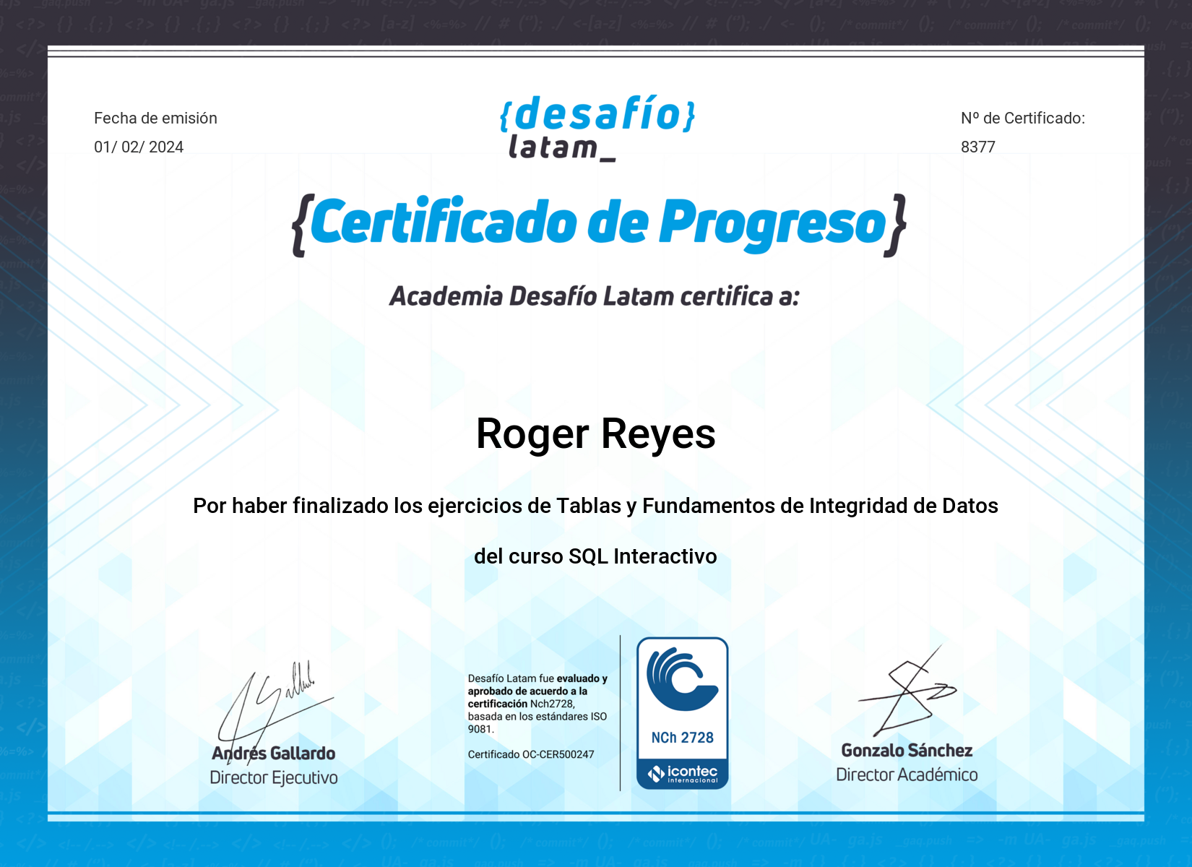Click the "NCh 2728" text in badge
This screenshot has width=1192, height=867.
point(683,738)
